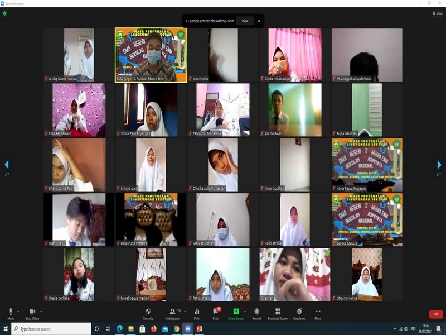Open the More options menu
This screenshot has height=335, width=446.
[318, 312]
